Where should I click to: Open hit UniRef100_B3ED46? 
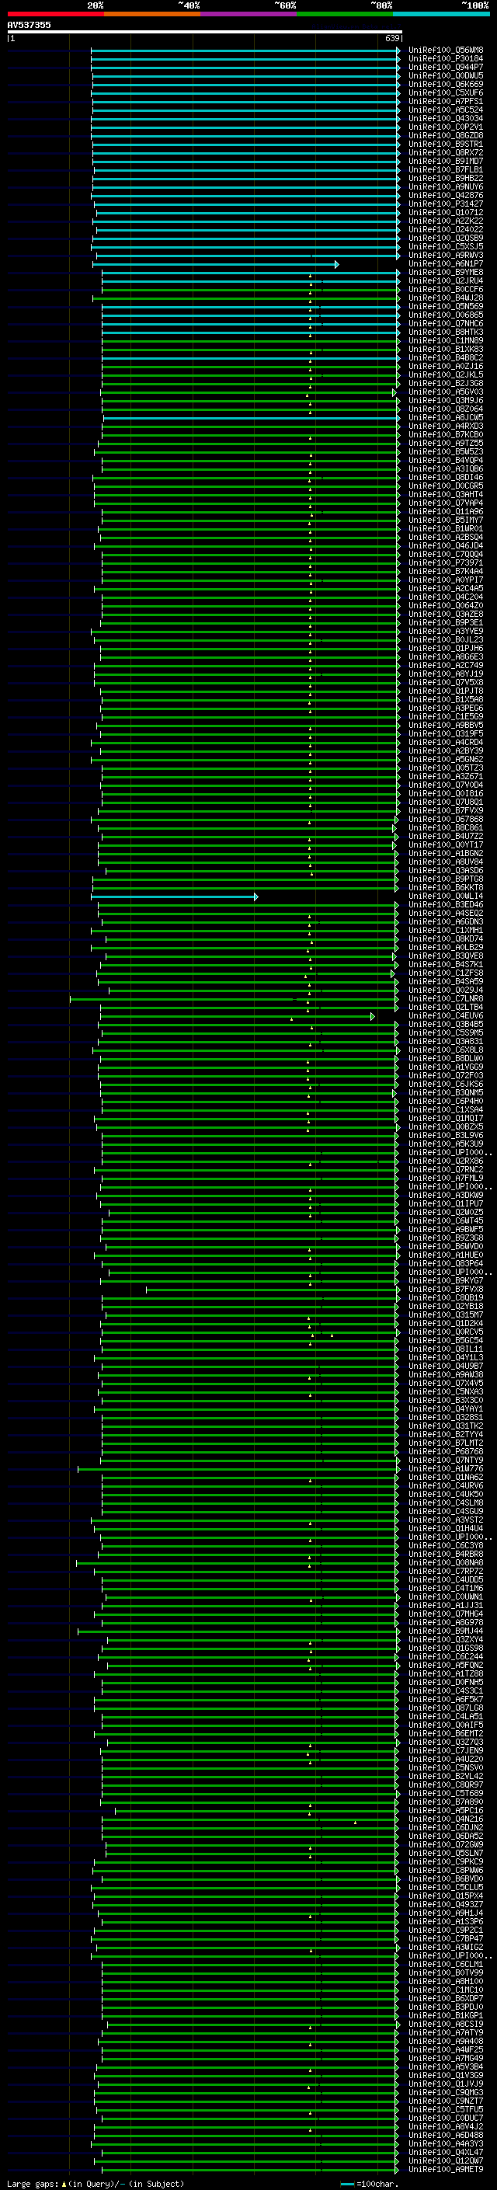[x=446, y=905]
